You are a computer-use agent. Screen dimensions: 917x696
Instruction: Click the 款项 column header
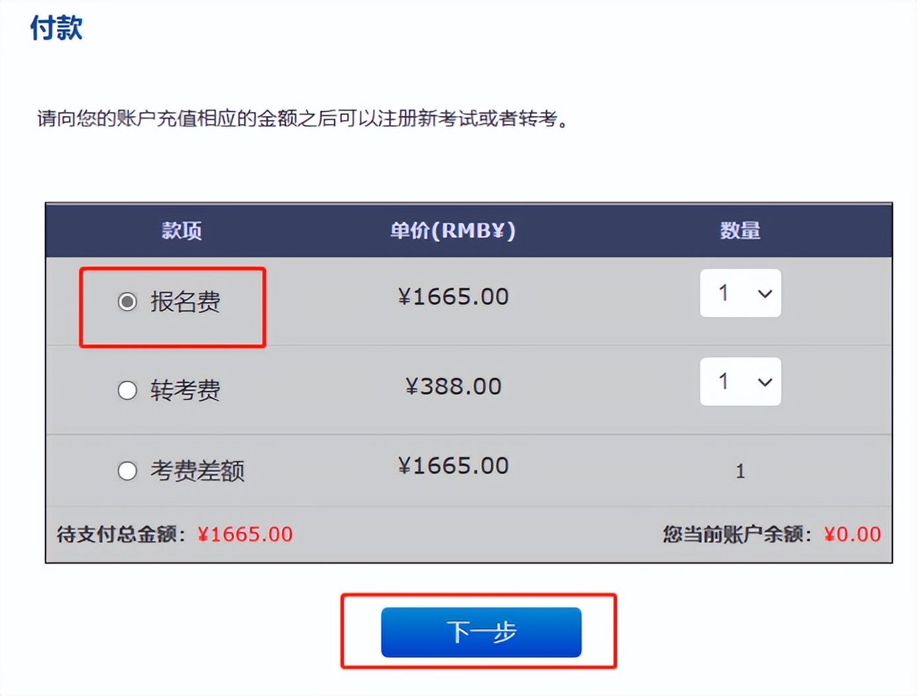pos(182,231)
